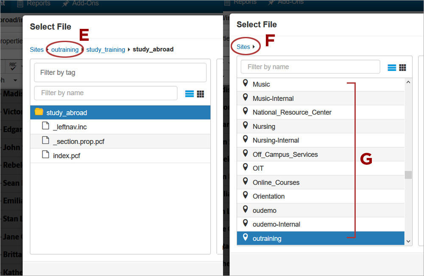Click the arrow after Sites breadcrumb
424x276 pixels.
coord(254,47)
